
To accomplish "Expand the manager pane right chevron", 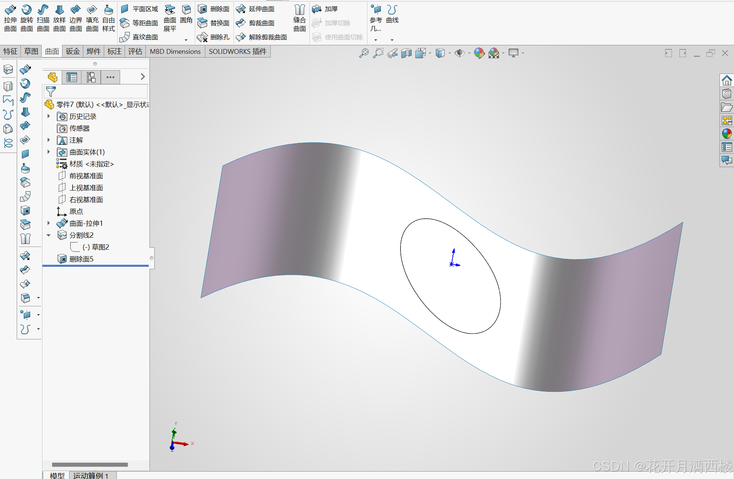I will [143, 76].
